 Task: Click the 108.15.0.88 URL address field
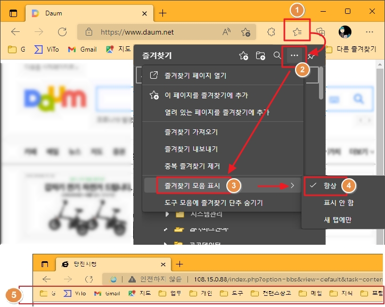(288, 279)
